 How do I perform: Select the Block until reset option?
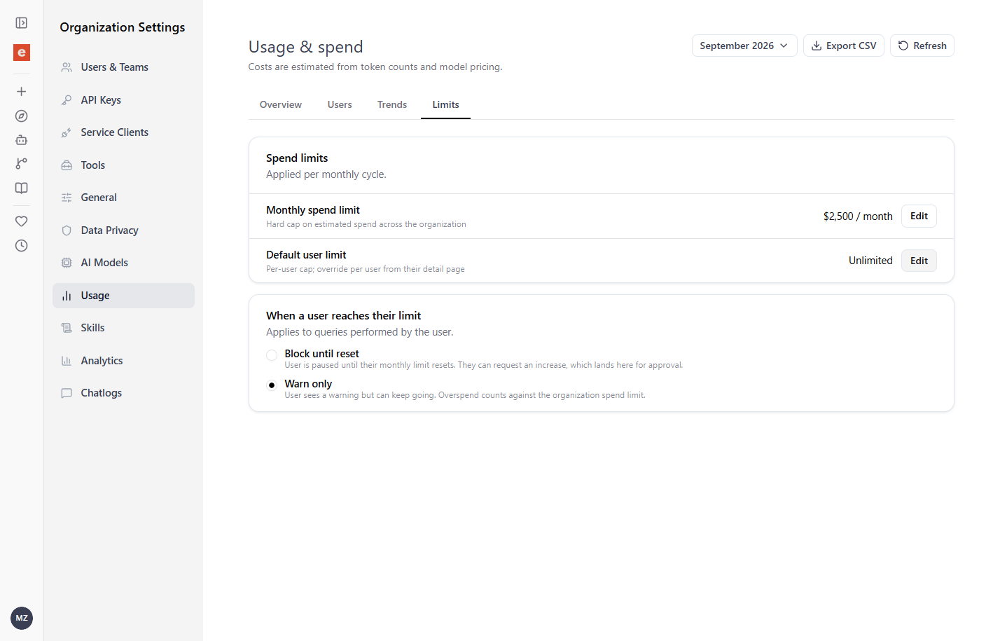272,355
